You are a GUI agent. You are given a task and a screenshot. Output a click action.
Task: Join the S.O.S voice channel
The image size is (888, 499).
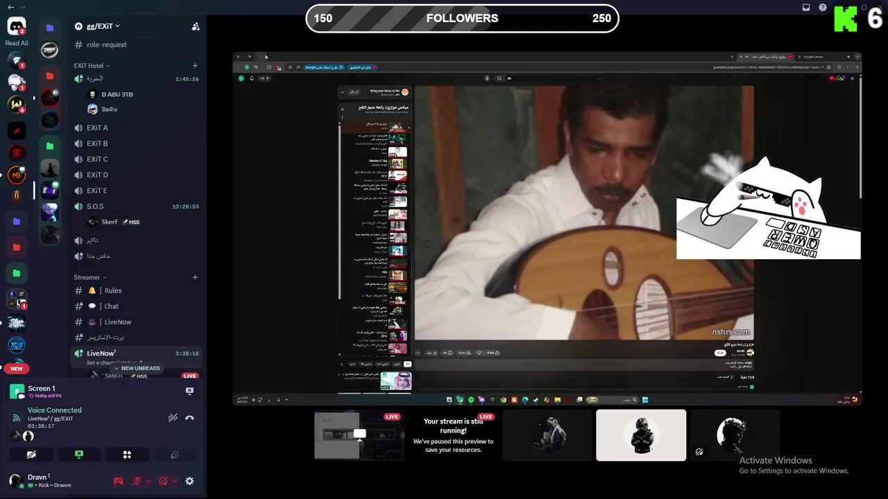[x=137, y=207]
